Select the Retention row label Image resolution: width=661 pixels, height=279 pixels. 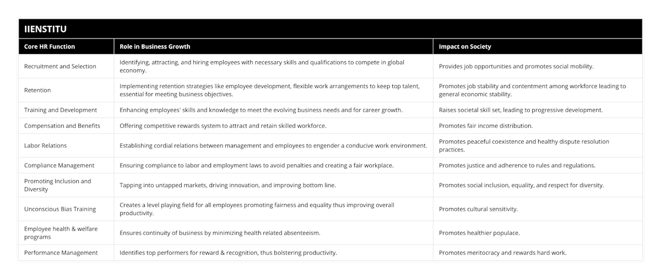coord(38,90)
